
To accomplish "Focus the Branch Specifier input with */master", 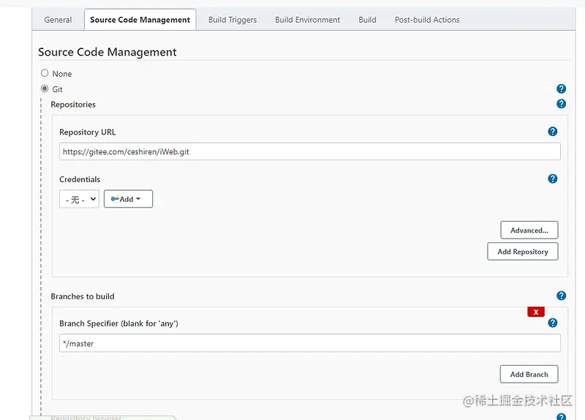I will (x=309, y=343).
